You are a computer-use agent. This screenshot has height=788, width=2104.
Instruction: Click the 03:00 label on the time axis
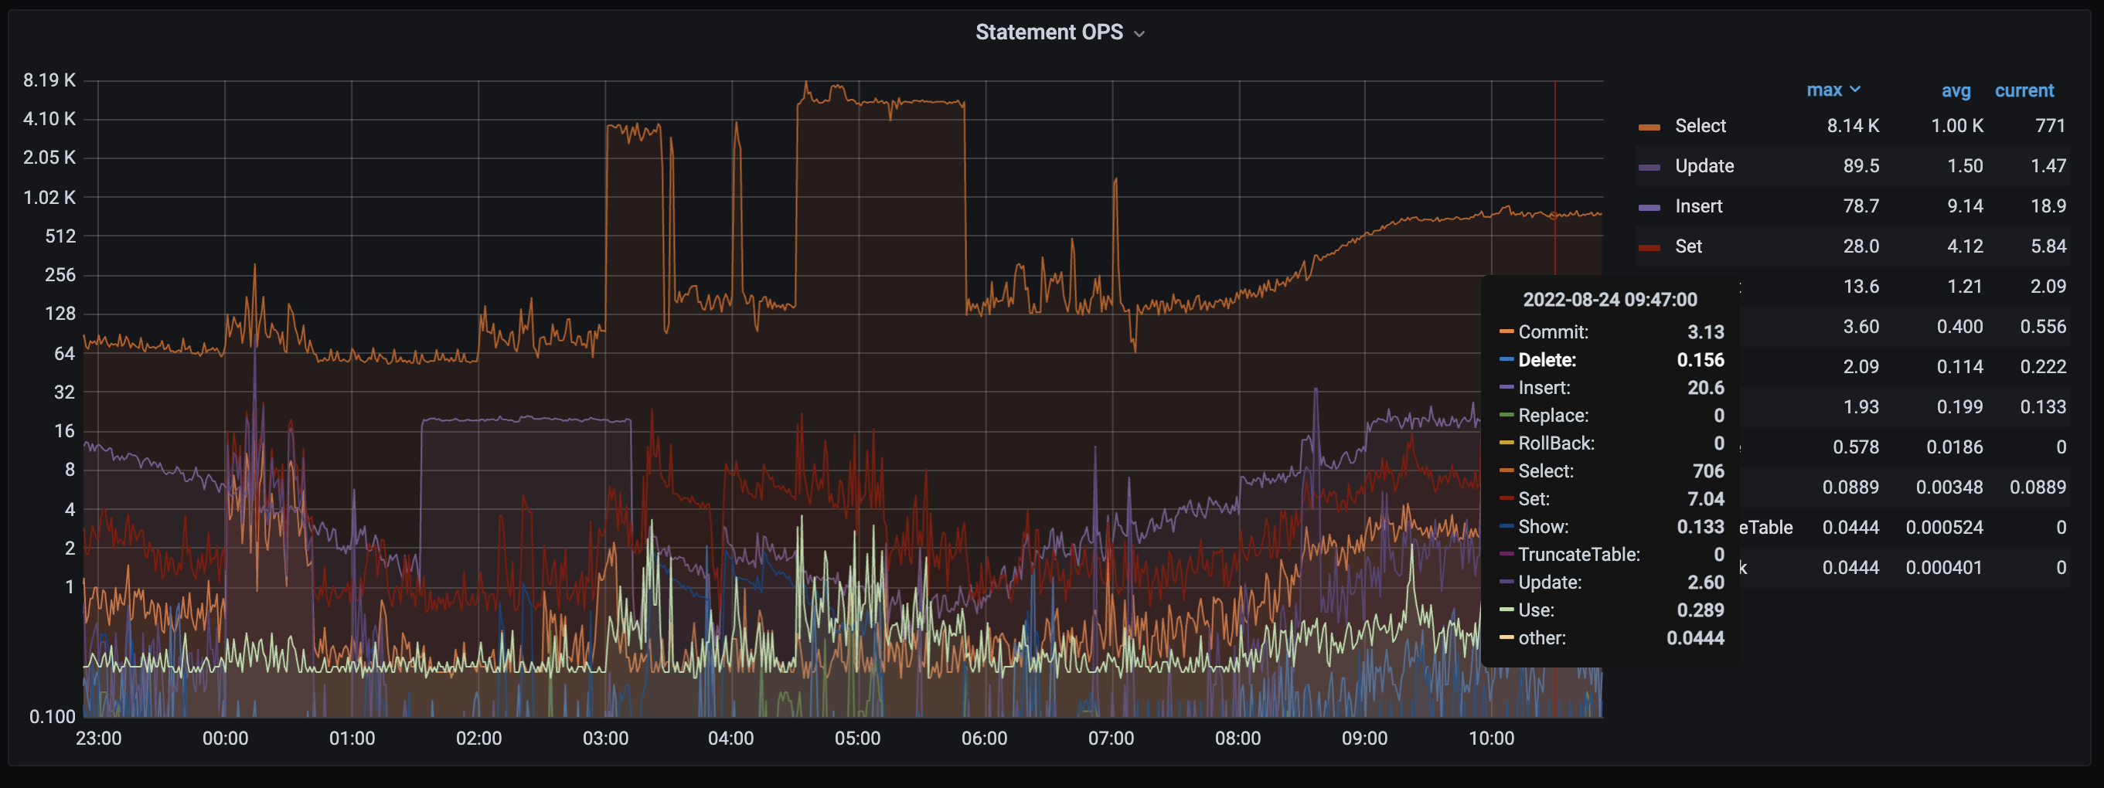point(605,739)
